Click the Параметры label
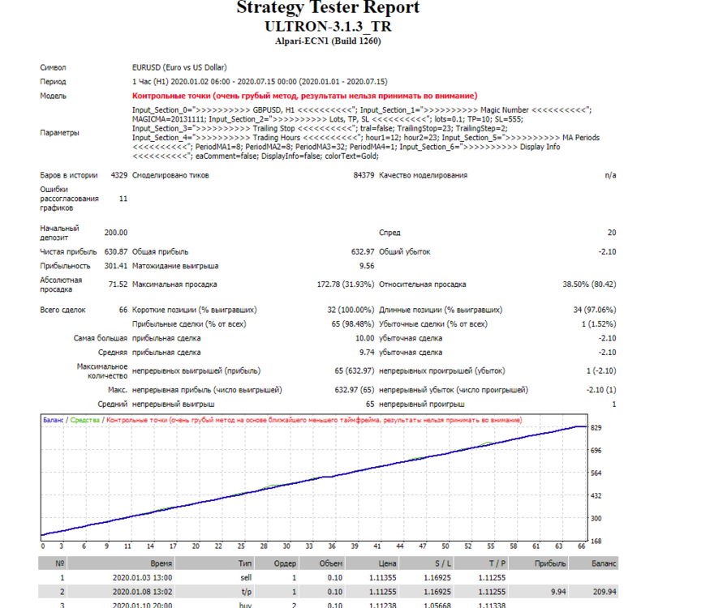Image resolution: width=710 pixels, height=608 pixels. (x=59, y=133)
